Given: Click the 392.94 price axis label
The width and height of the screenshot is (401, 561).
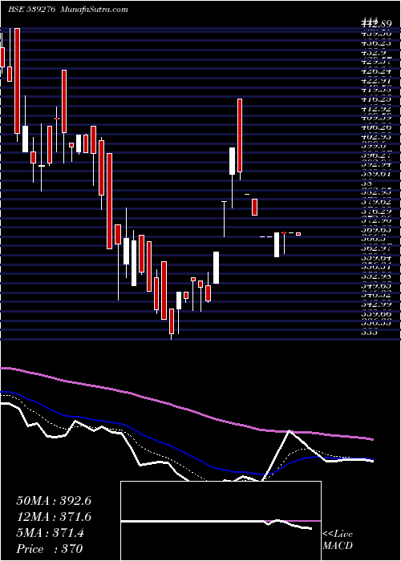Looking at the screenshot, I should coord(376,164).
